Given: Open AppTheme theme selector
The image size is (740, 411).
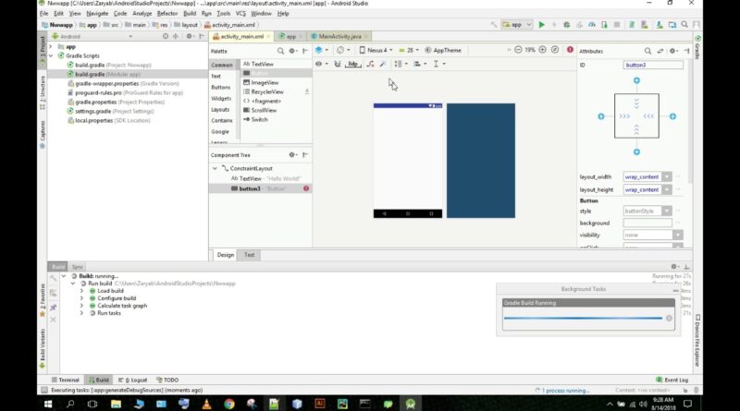Looking at the screenshot, I should (x=443, y=50).
